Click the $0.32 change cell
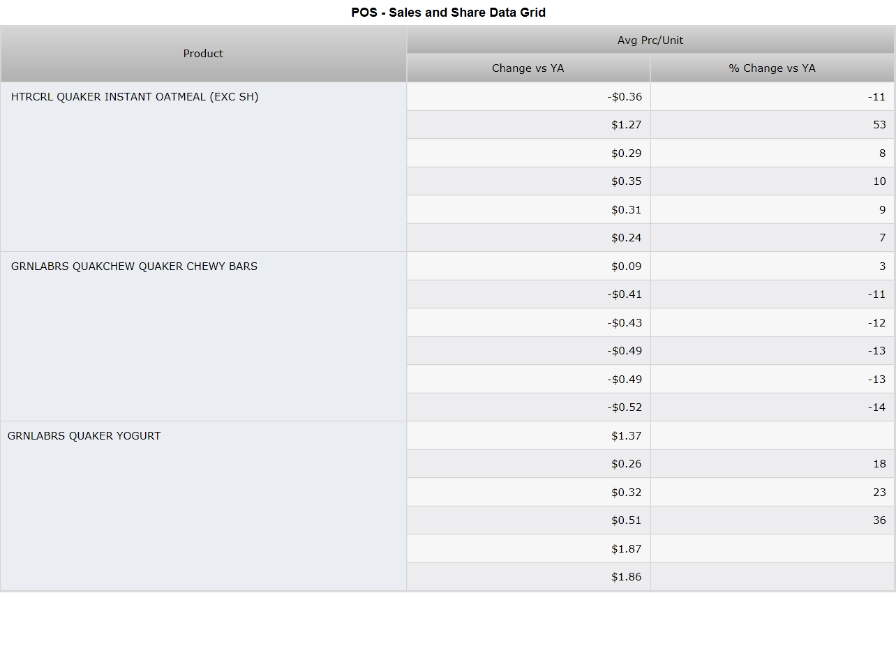The width and height of the screenshot is (896, 660). (x=528, y=492)
